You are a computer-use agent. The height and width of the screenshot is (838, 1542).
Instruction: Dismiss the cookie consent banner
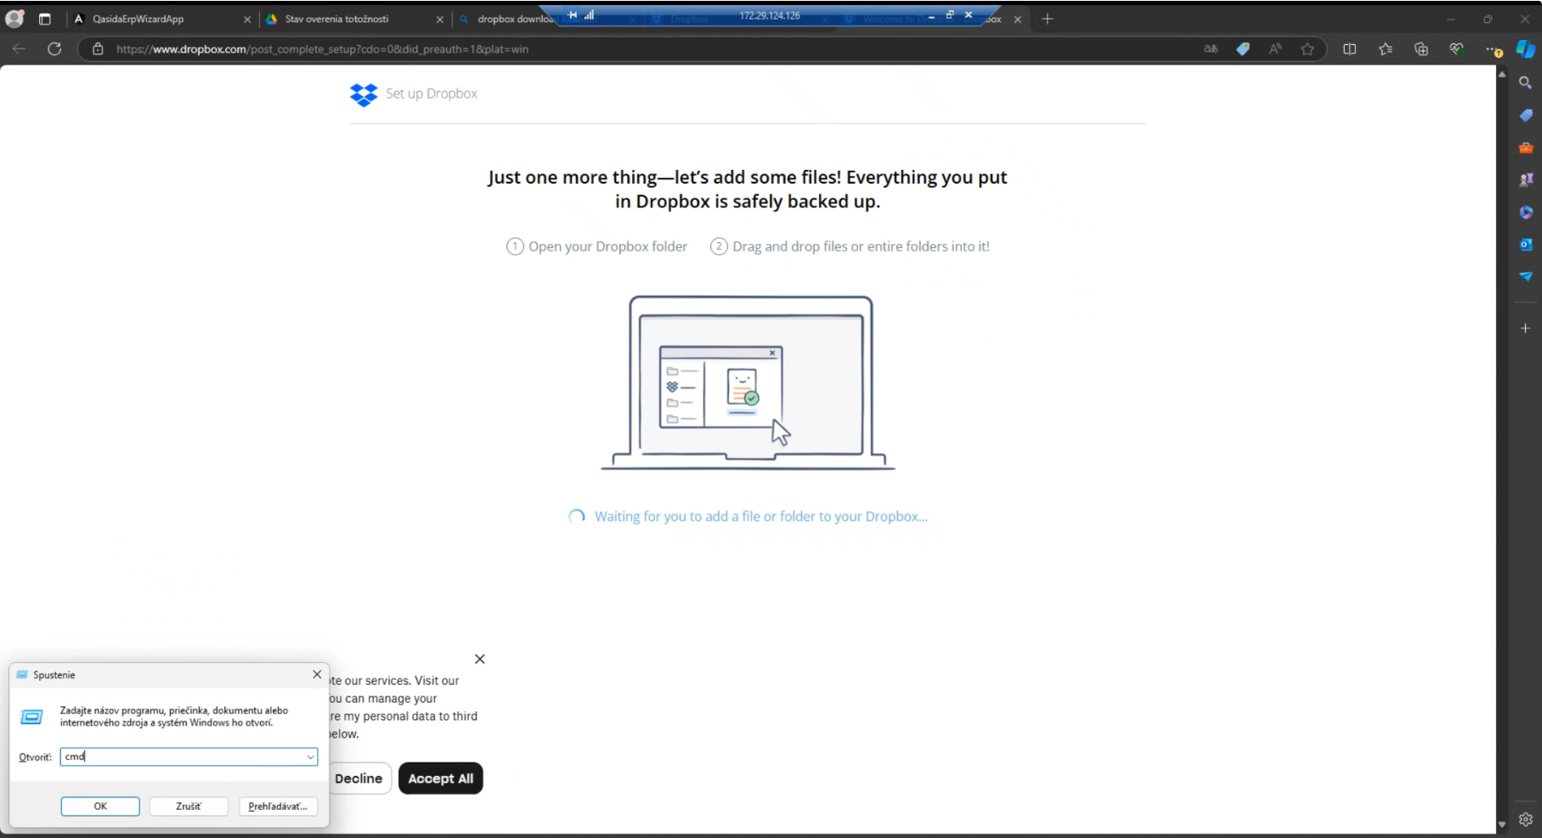[x=480, y=659]
